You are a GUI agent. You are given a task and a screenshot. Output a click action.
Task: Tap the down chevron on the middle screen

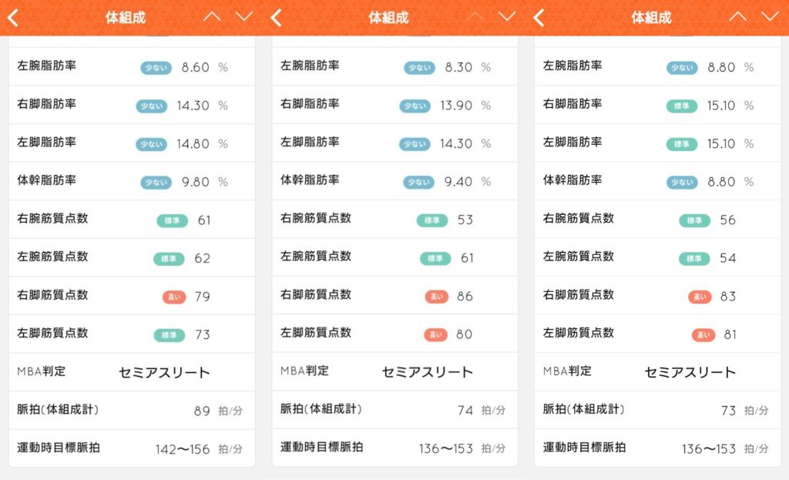(507, 17)
